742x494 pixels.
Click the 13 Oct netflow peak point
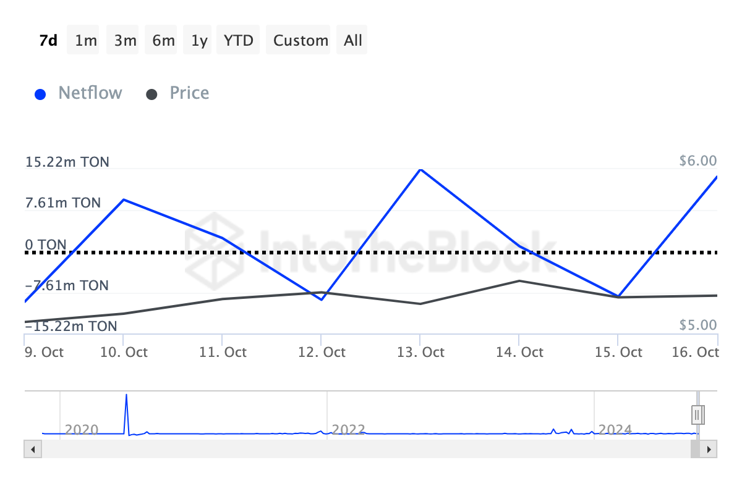click(x=420, y=169)
